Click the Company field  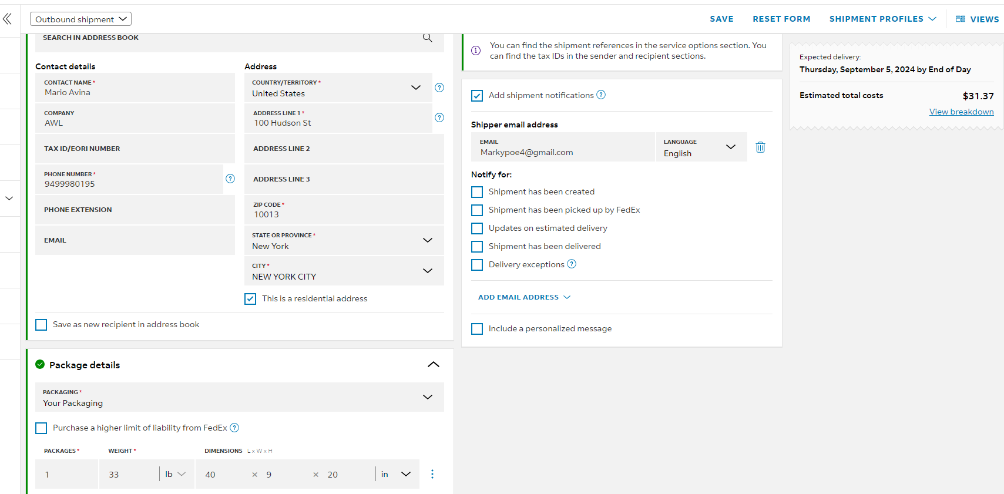(135, 118)
